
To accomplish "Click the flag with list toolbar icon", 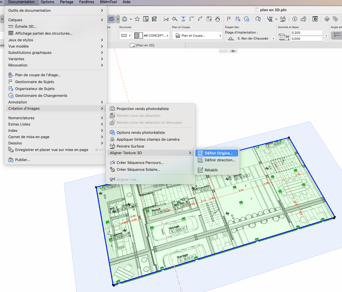I will pos(238,19).
